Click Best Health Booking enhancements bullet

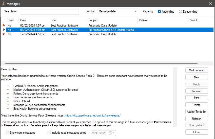point(35,109)
